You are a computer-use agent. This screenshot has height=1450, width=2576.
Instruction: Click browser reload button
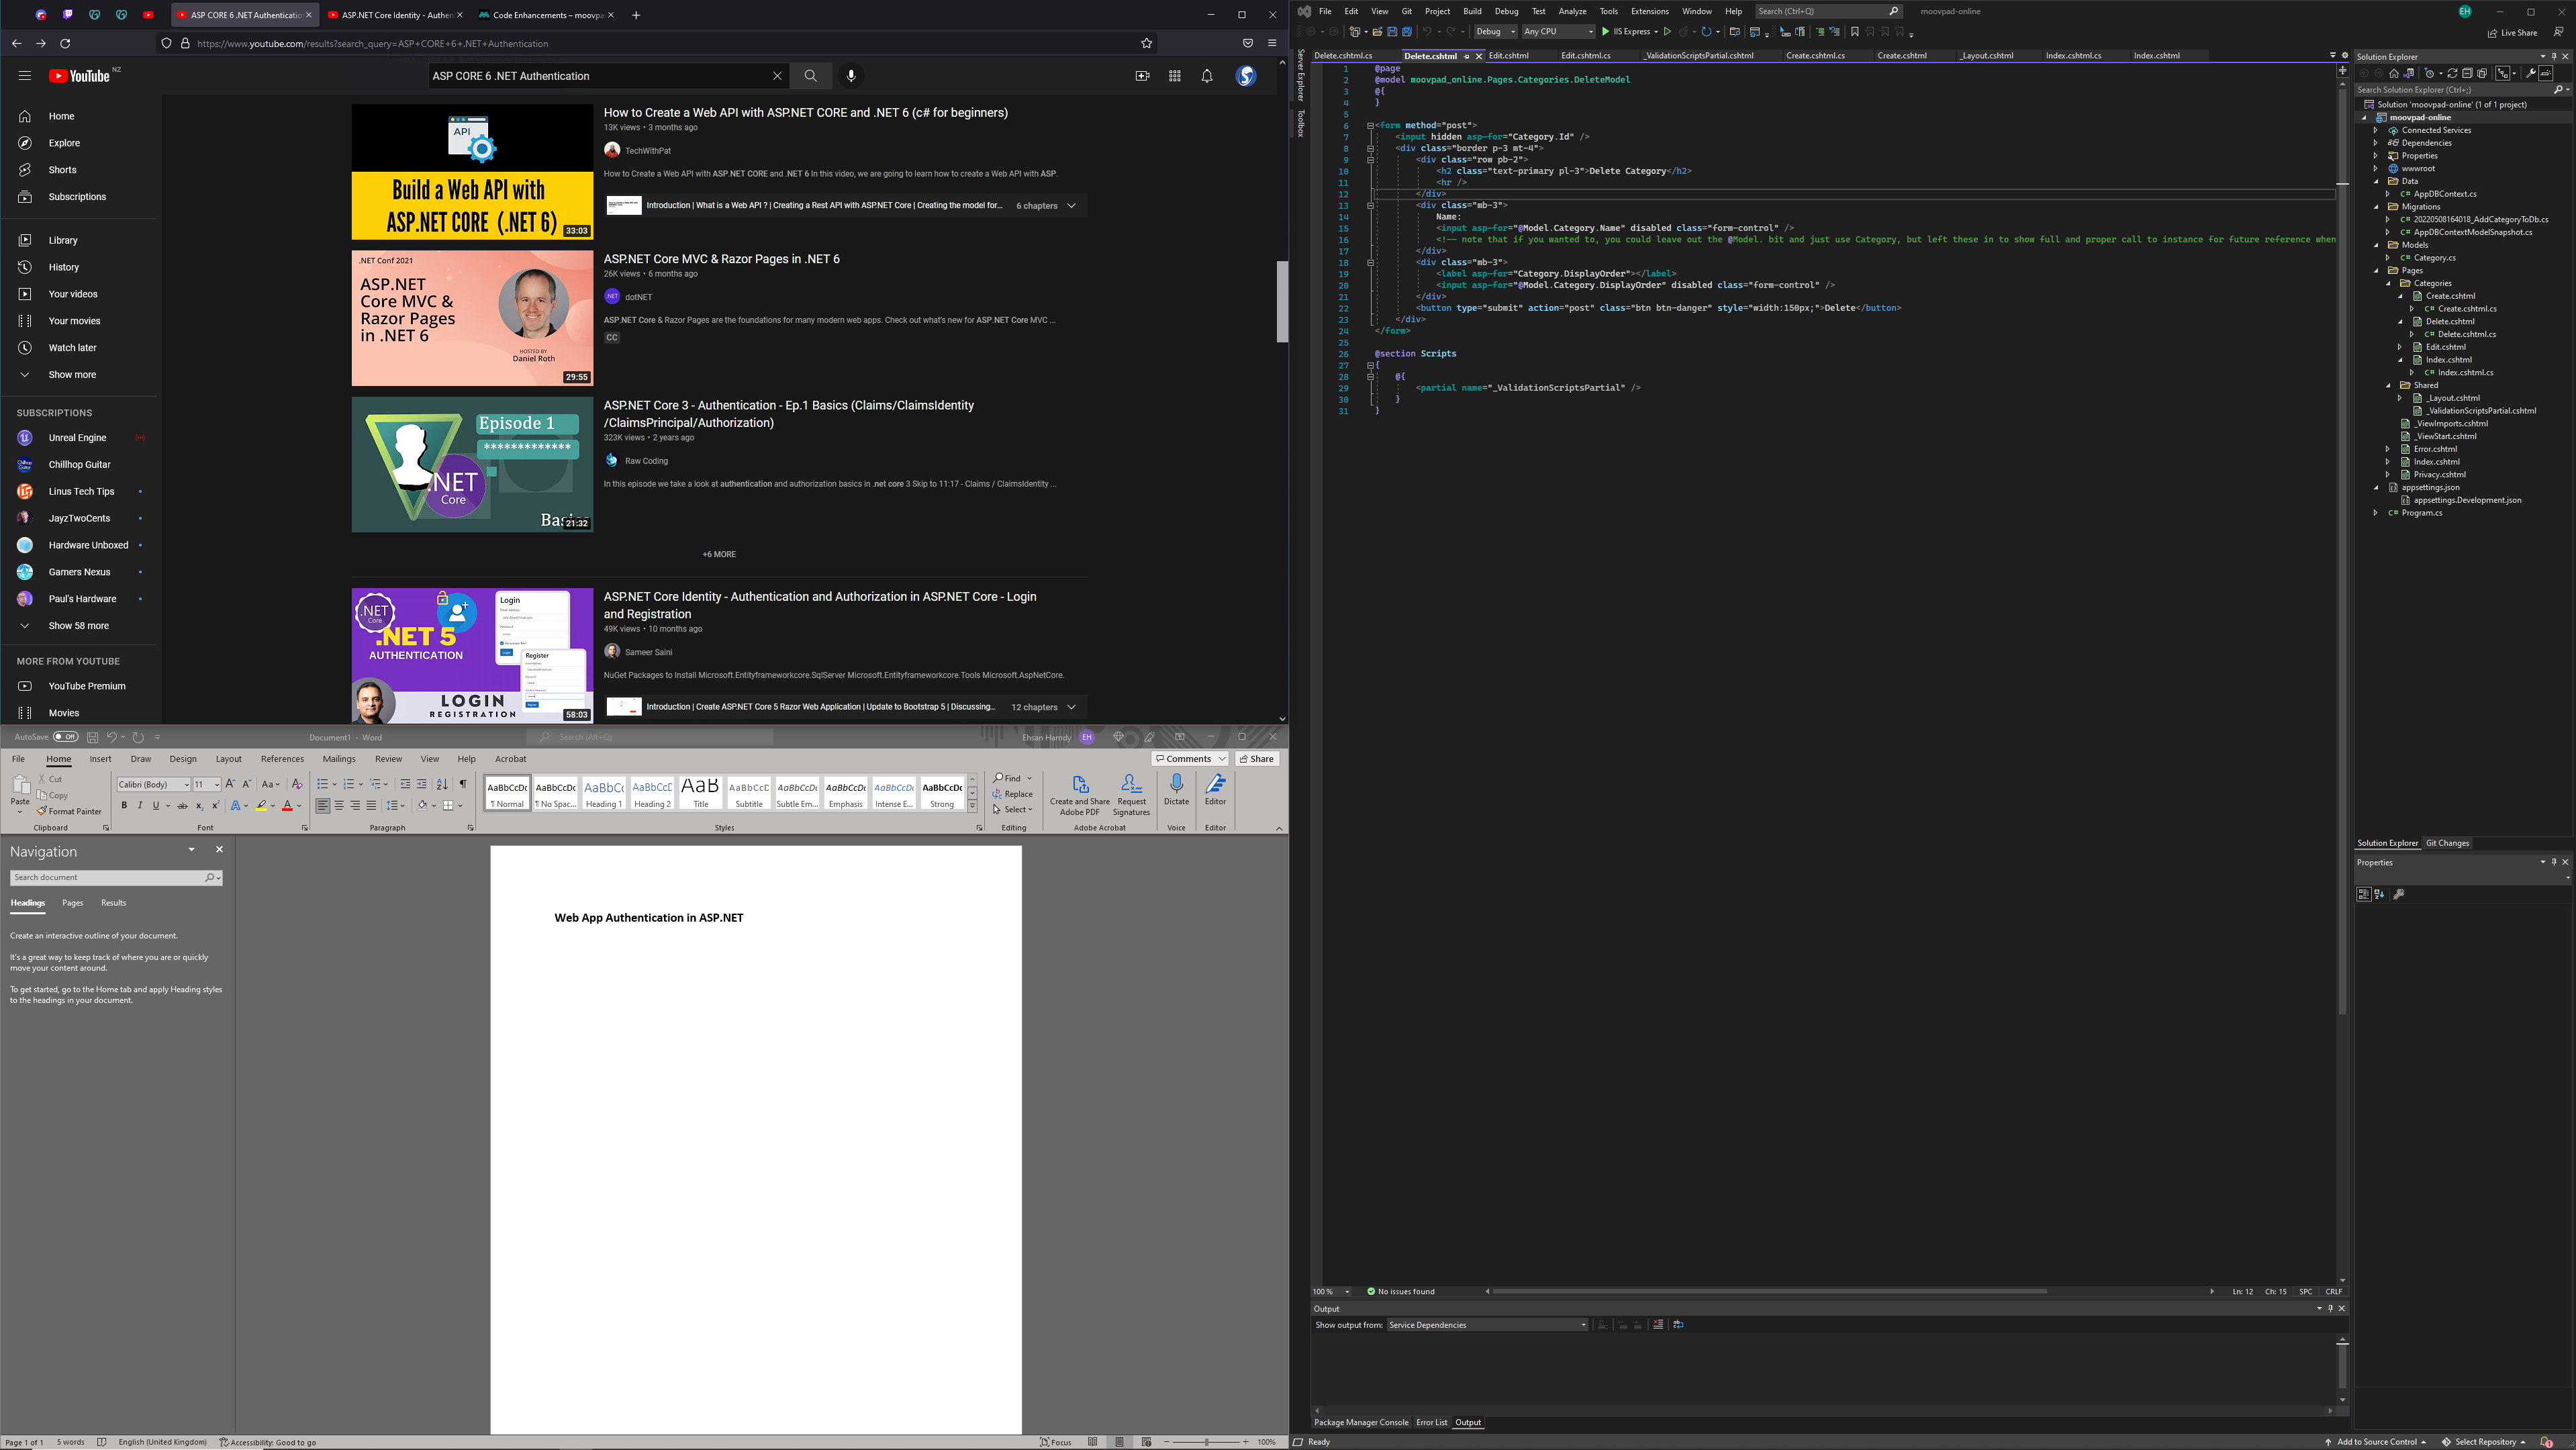tap(65, 43)
